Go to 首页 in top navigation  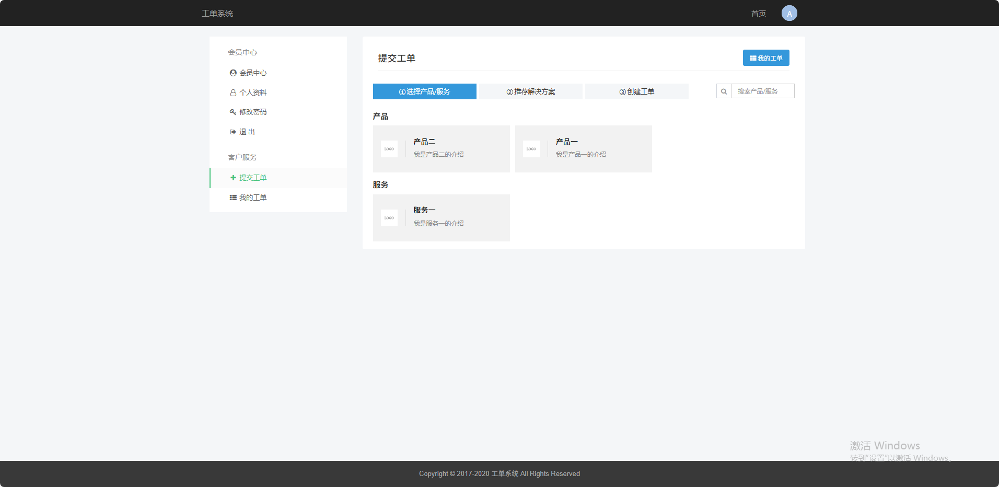pyautogui.click(x=758, y=14)
